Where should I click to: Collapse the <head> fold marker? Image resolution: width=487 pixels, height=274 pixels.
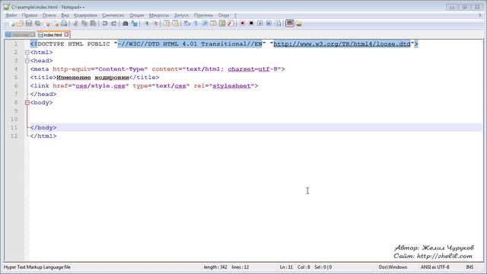point(27,61)
